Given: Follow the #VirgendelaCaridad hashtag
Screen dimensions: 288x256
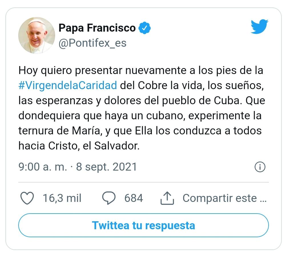Looking at the screenshot, I should [x=68, y=85].
